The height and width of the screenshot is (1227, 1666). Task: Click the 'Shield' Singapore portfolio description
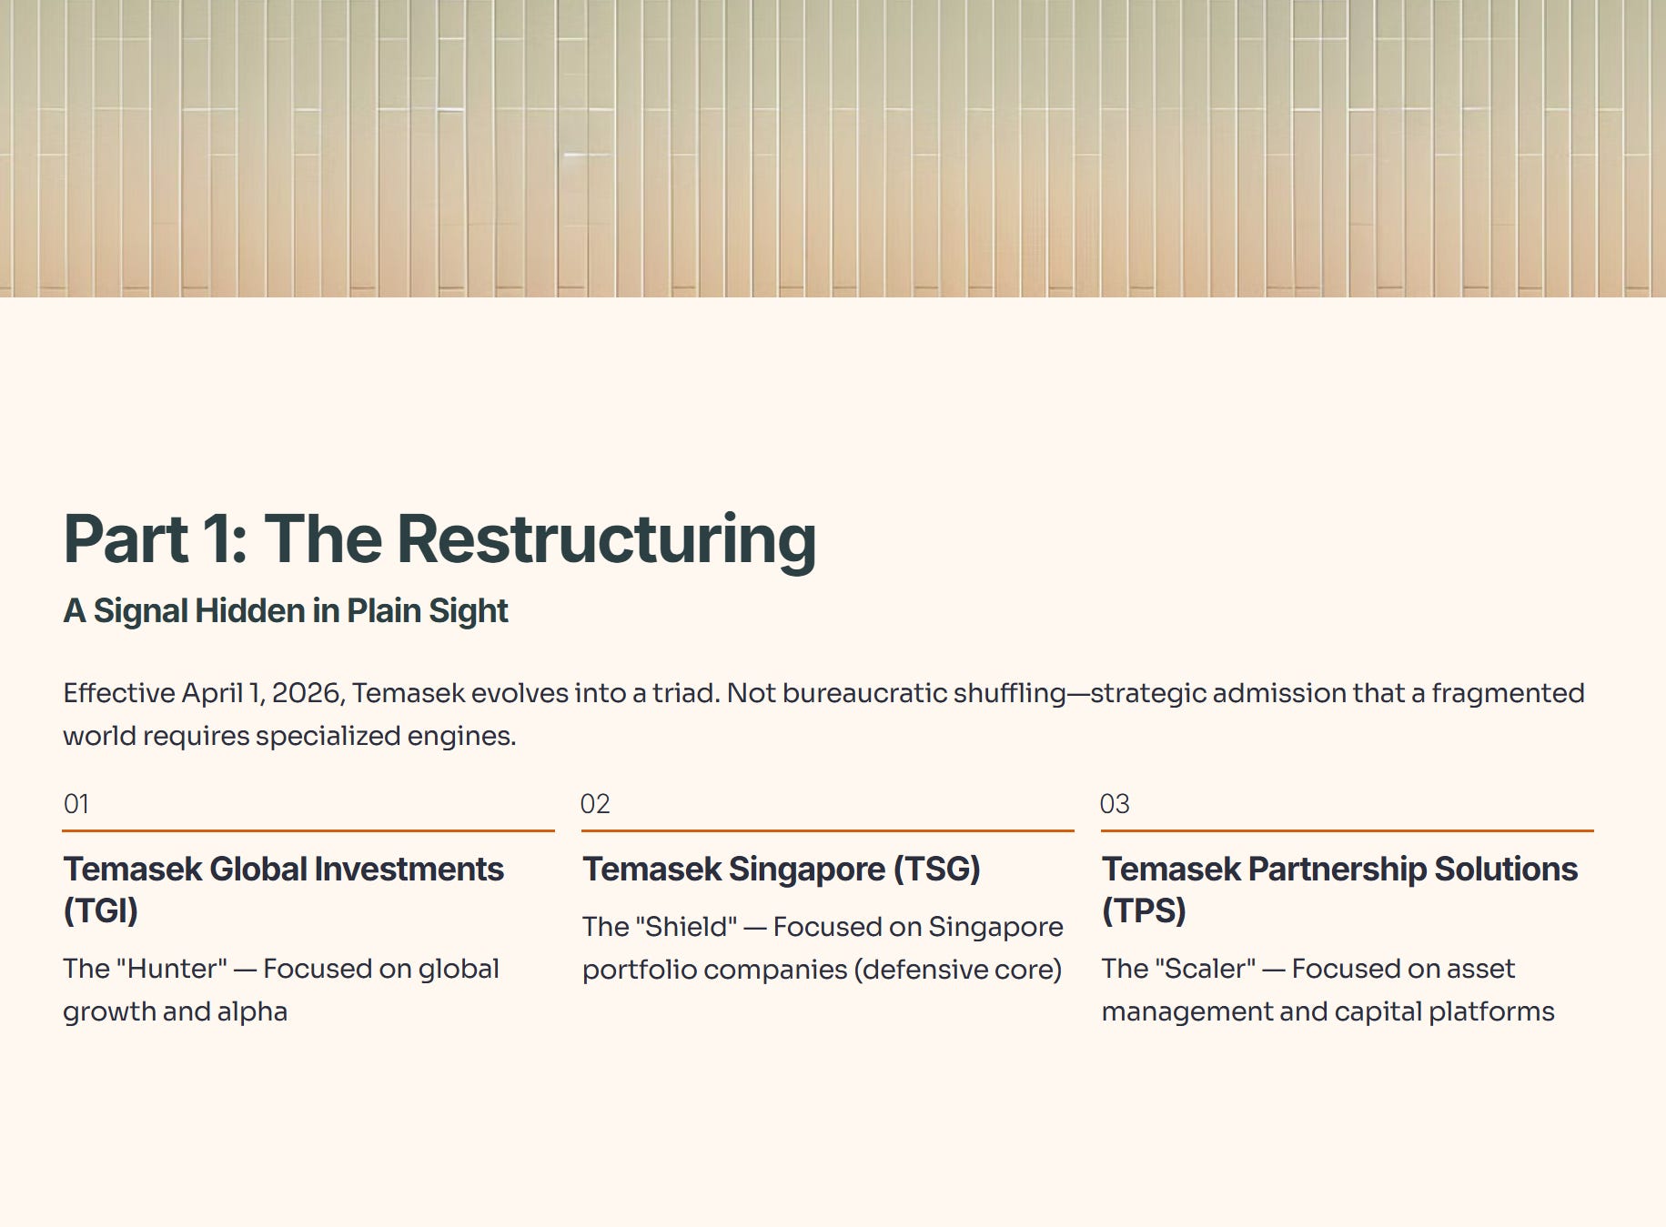823,948
